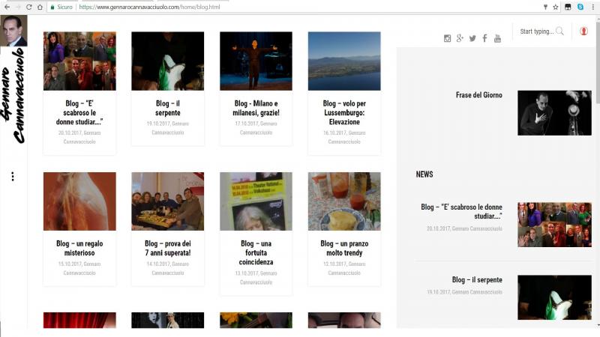The height and width of the screenshot is (337, 600).
Task: Open the Facebook social icon
Action: (484, 38)
